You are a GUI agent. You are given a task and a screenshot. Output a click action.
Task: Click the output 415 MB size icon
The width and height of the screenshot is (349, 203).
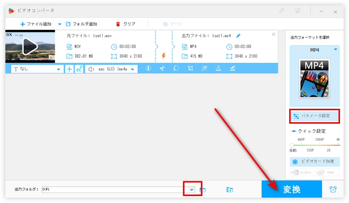coord(185,56)
